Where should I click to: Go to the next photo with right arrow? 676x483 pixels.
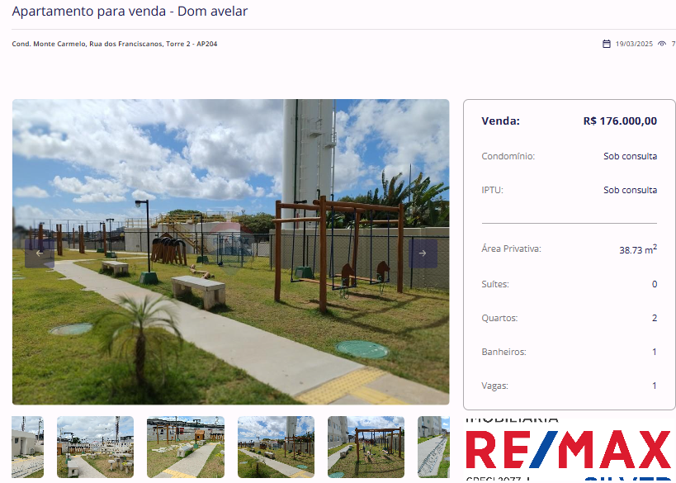[423, 253]
